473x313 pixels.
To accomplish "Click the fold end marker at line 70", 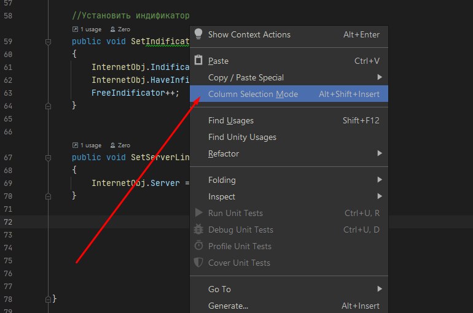I will click(48, 196).
